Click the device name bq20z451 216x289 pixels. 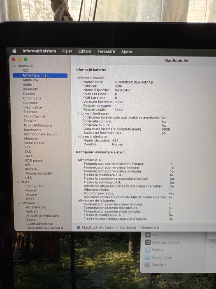[123, 90]
